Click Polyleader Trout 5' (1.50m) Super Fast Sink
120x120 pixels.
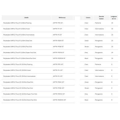point(20,53)
